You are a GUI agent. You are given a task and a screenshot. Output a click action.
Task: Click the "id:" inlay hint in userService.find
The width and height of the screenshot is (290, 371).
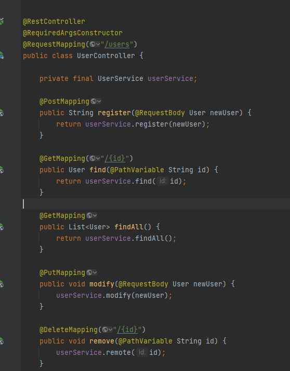pyautogui.click(x=163, y=181)
